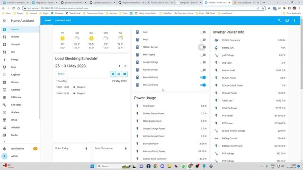Go to next week in schedule
The image size is (303, 170).
125,66
